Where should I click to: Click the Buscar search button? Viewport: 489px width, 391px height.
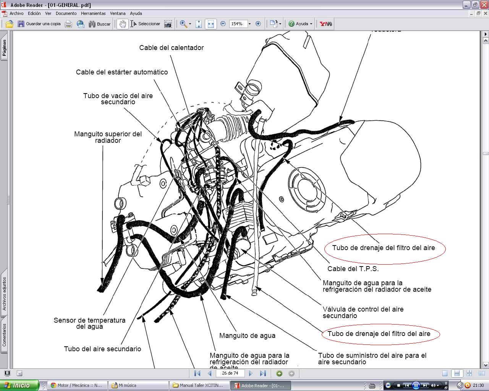pos(100,24)
